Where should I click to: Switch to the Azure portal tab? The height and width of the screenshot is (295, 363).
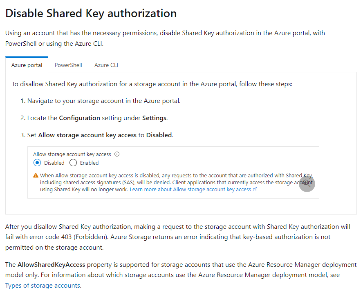[x=27, y=65]
